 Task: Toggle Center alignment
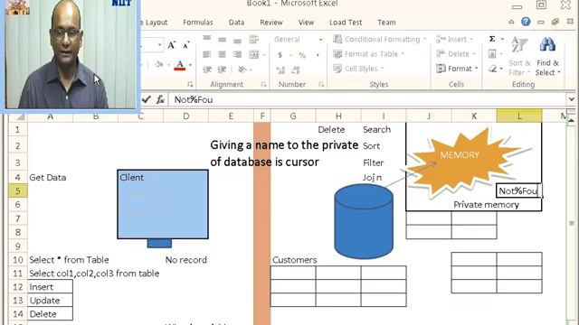tap(222, 54)
